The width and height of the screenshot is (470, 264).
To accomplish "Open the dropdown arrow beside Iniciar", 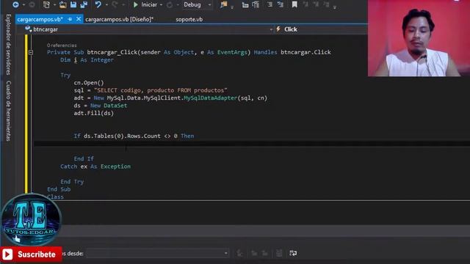I will [161, 5].
